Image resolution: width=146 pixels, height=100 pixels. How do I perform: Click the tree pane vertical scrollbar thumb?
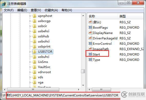tap(83, 71)
